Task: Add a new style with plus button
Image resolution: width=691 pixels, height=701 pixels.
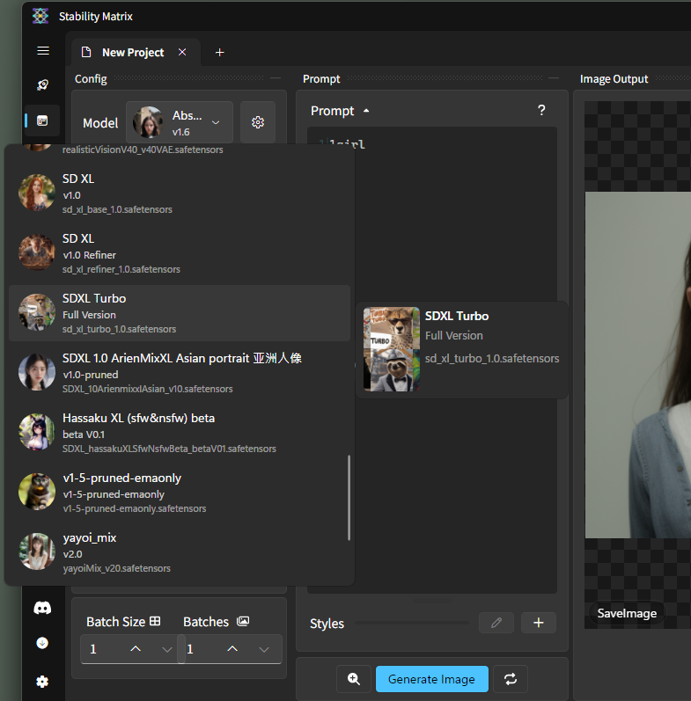Action: [539, 623]
